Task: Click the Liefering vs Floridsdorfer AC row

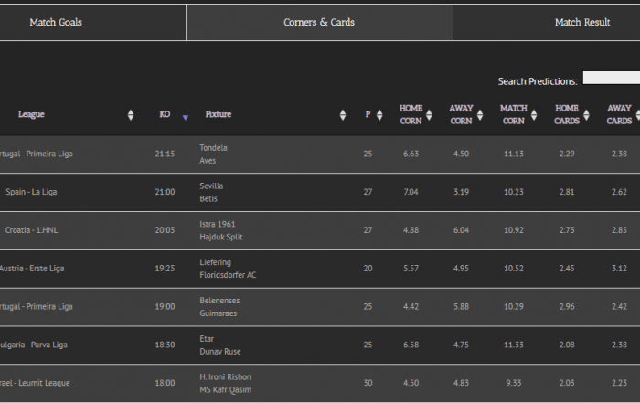Action: [320, 269]
